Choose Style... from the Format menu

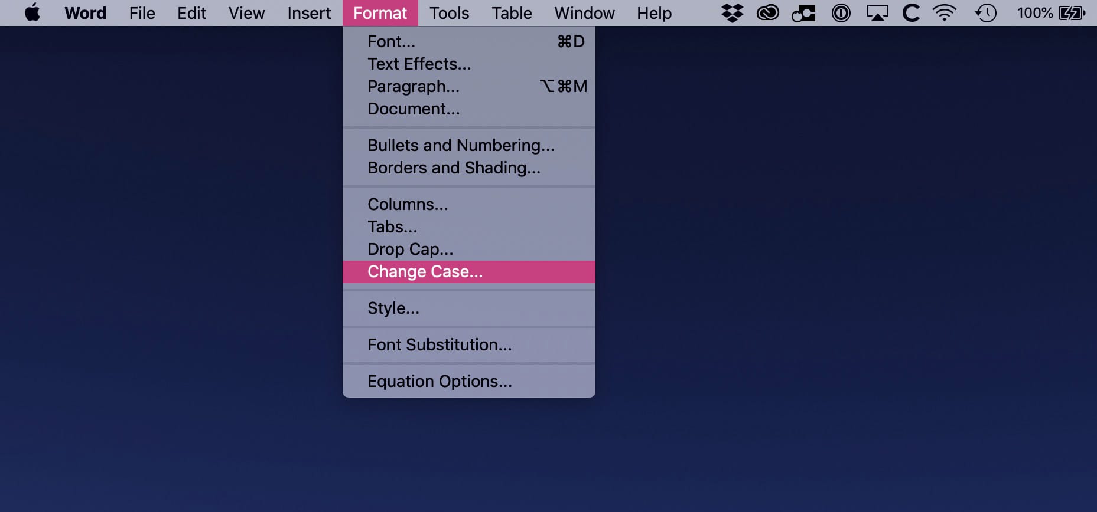click(469, 308)
